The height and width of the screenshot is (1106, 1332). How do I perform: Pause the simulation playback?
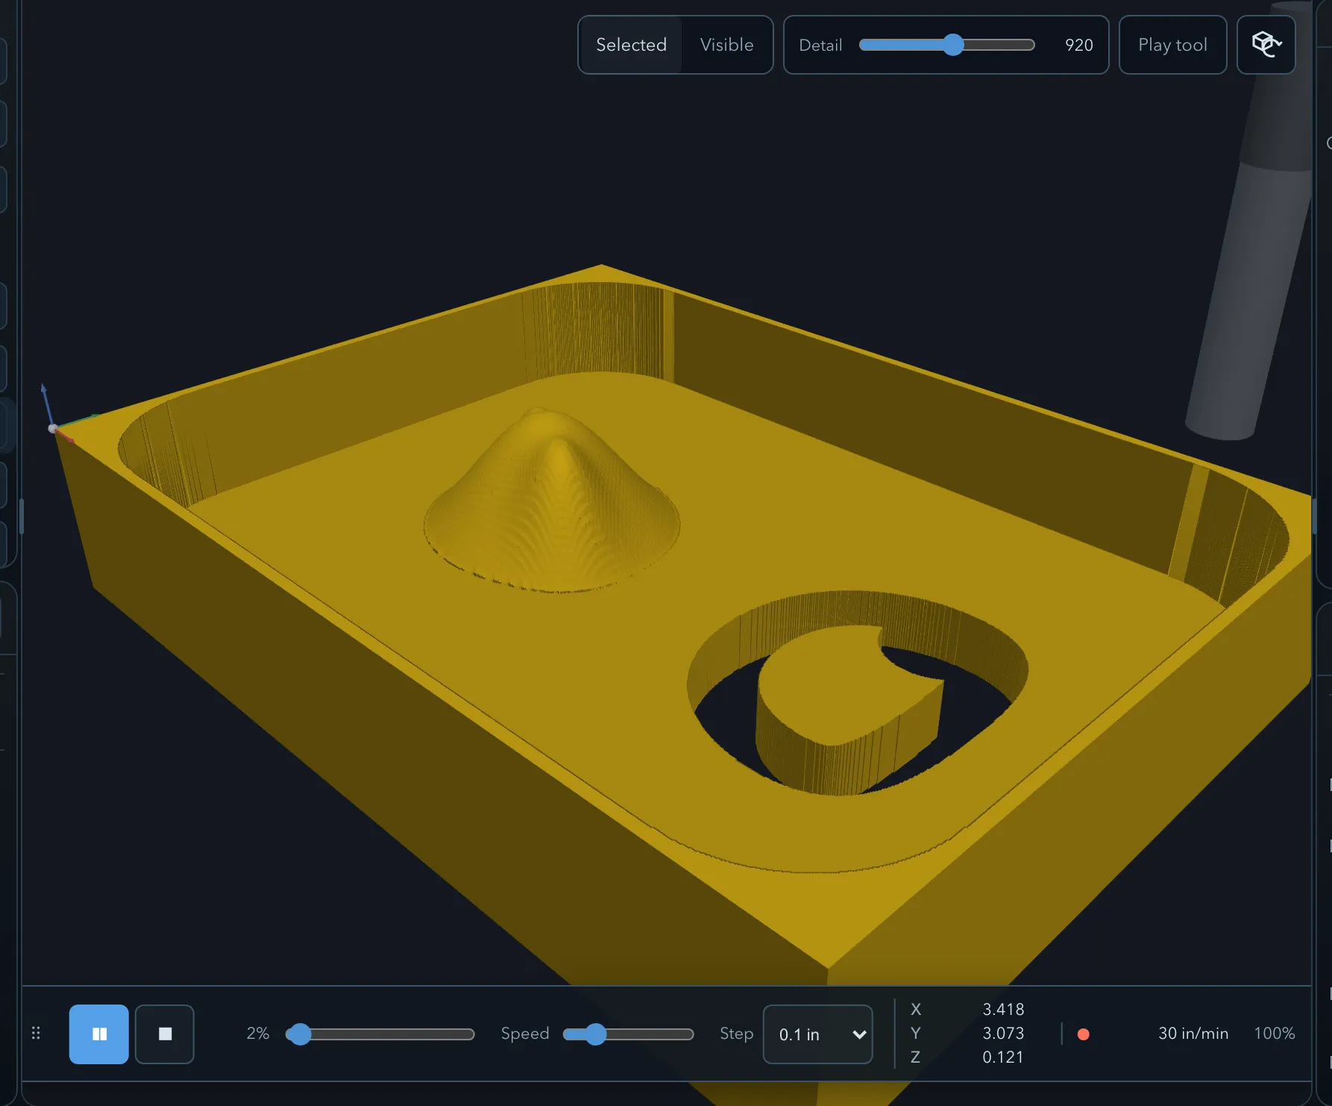pyautogui.click(x=99, y=1034)
